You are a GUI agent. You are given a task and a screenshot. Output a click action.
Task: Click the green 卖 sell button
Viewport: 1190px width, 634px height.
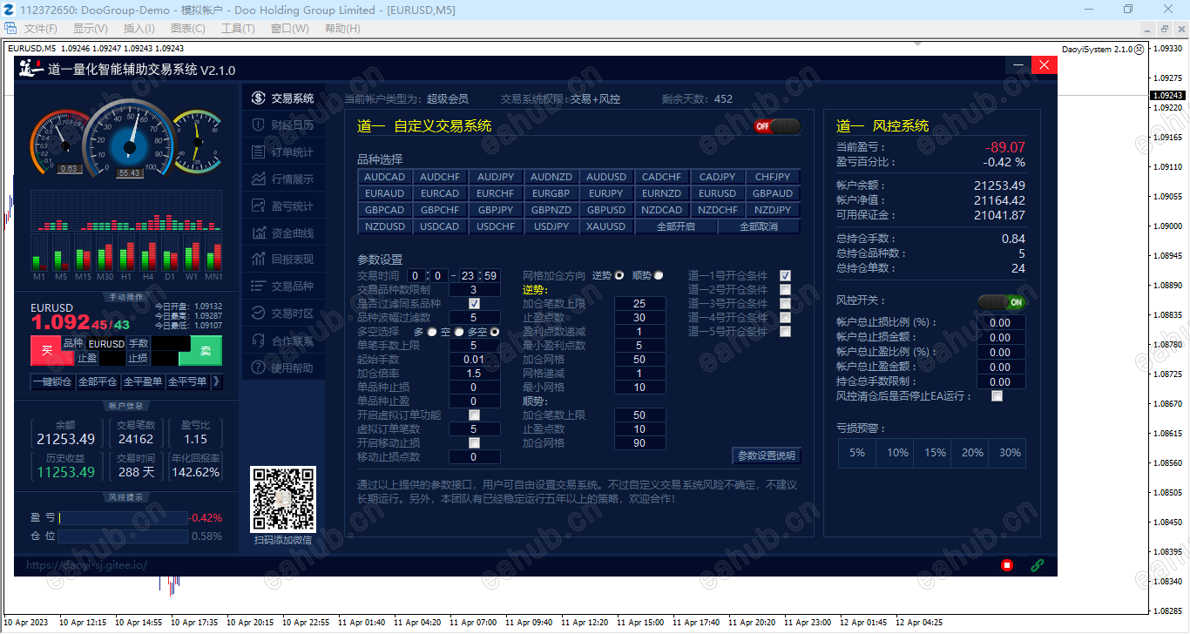click(206, 350)
